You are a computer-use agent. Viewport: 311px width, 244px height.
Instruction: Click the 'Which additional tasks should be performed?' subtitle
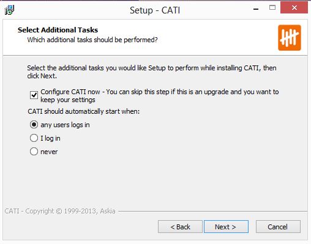tap(92, 40)
